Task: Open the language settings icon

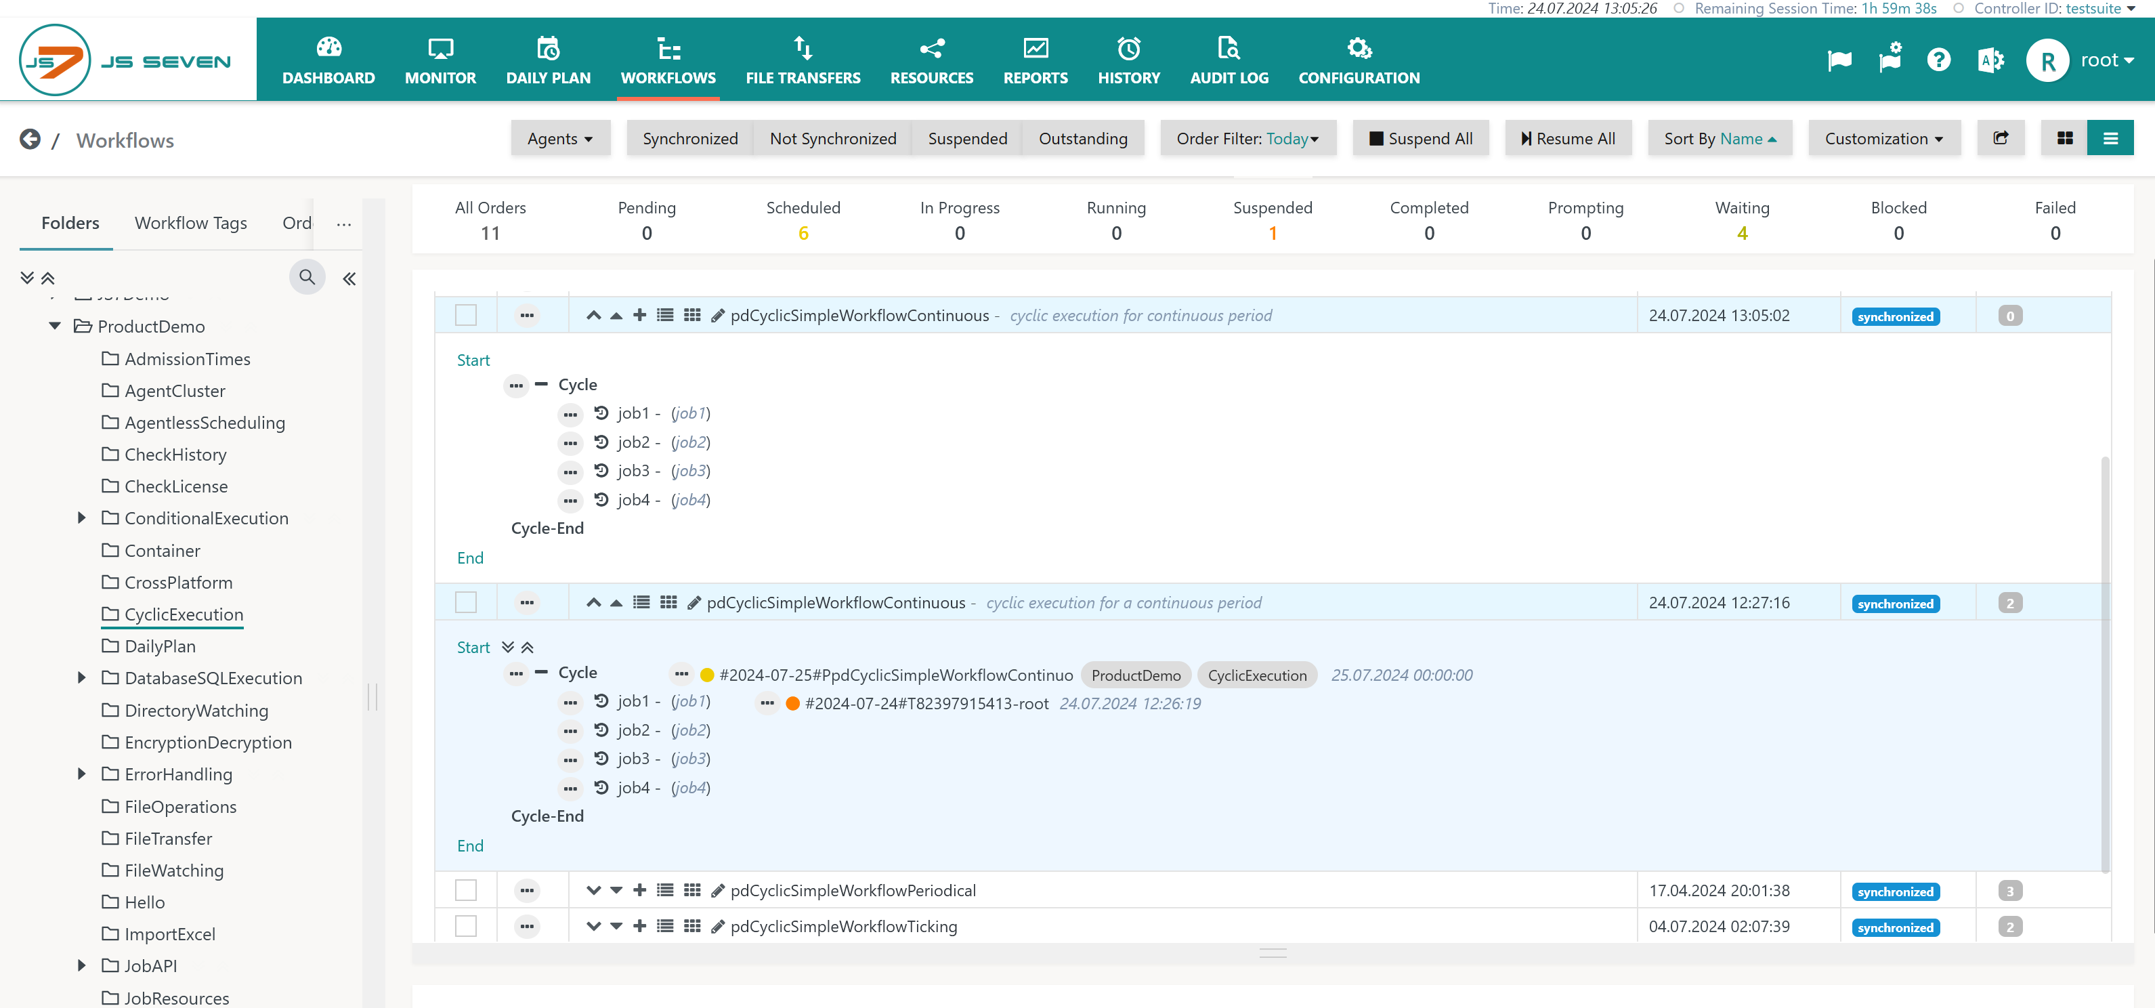Action: pyautogui.click(x=1990, y=60)
